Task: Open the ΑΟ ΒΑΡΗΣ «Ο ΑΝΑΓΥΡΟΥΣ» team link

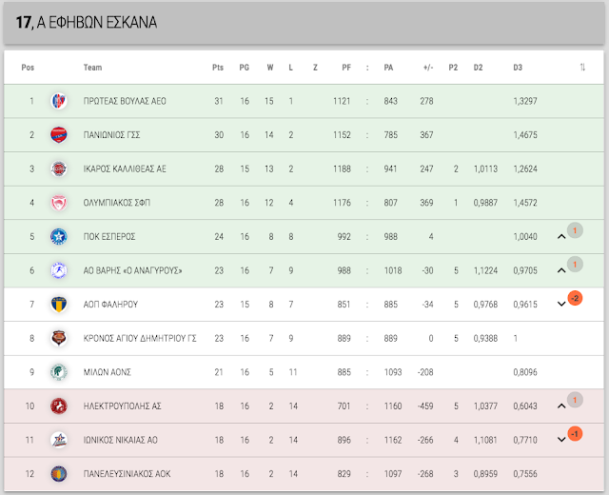Action: pos(133,270)
